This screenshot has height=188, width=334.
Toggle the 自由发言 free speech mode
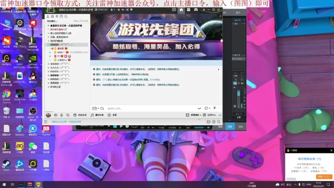pyautogui.click(x=80, y=115)
